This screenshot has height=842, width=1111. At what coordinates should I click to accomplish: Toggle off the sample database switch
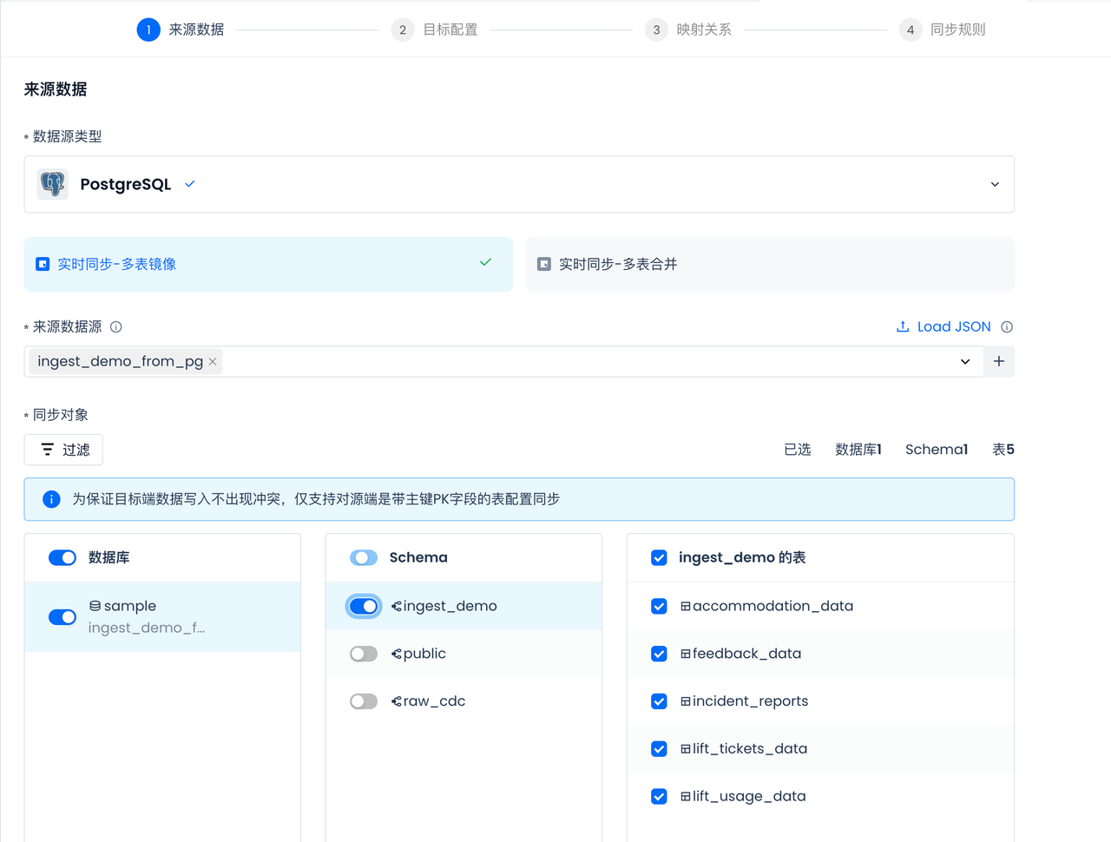(62, 617)
